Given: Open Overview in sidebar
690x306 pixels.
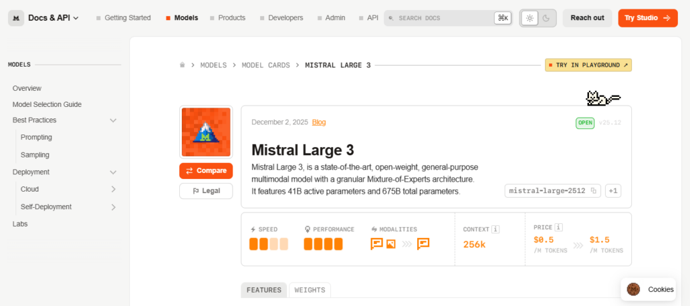Looking at the screenshot, I should (27, 88).
